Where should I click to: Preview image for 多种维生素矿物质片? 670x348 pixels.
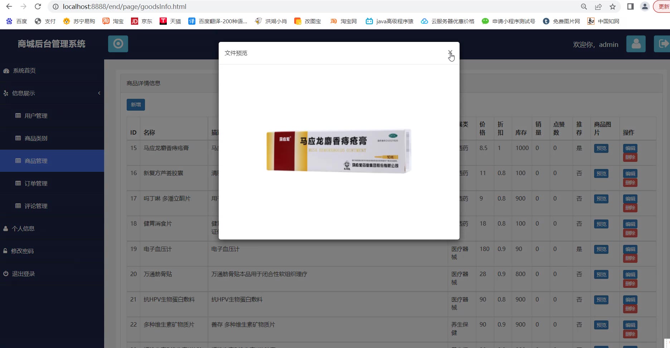click(x=601, y=325)
